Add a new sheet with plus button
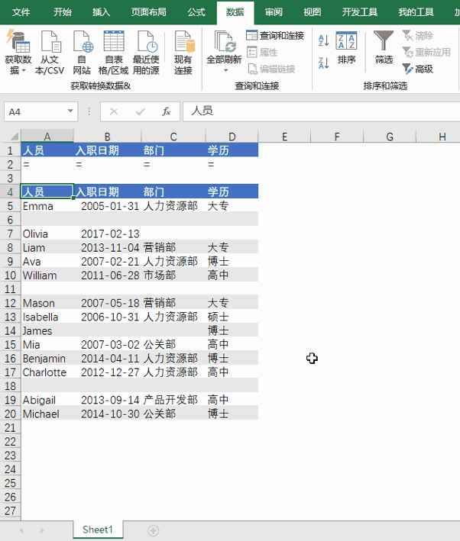Screen dimensions: 460x541 pos(153,530)
